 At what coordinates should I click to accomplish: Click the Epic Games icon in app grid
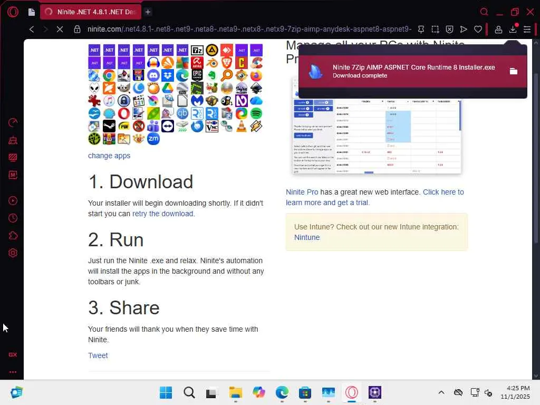(197, 75)
